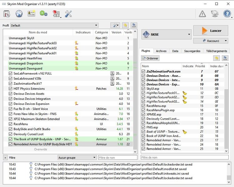
Task: Open the Aucun groupe dropdown
Action: (77, 157)
